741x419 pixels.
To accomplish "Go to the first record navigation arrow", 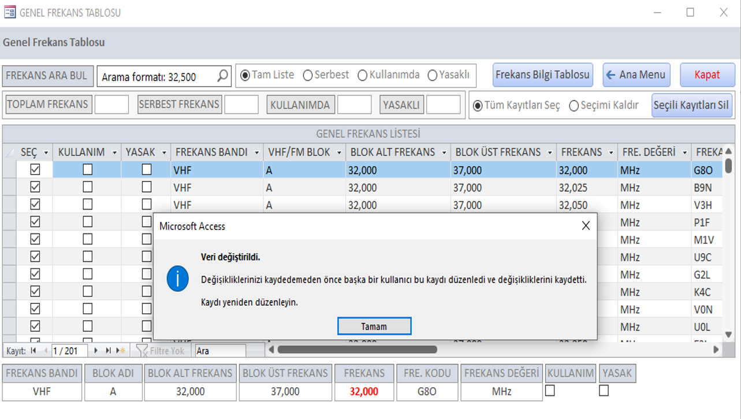I will tap(33, 351).
